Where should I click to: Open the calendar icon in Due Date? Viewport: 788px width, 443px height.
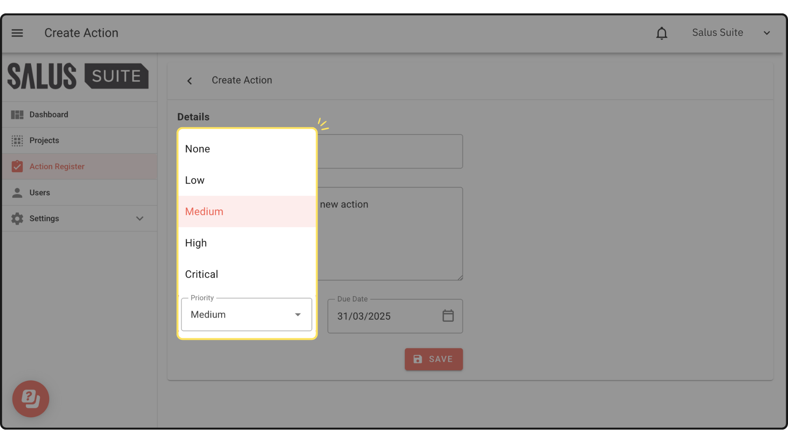pyautogui.click(x=448, y=316)
